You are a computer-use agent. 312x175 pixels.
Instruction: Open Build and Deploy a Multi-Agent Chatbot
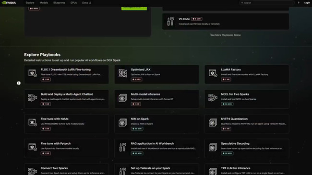(66, 99)
